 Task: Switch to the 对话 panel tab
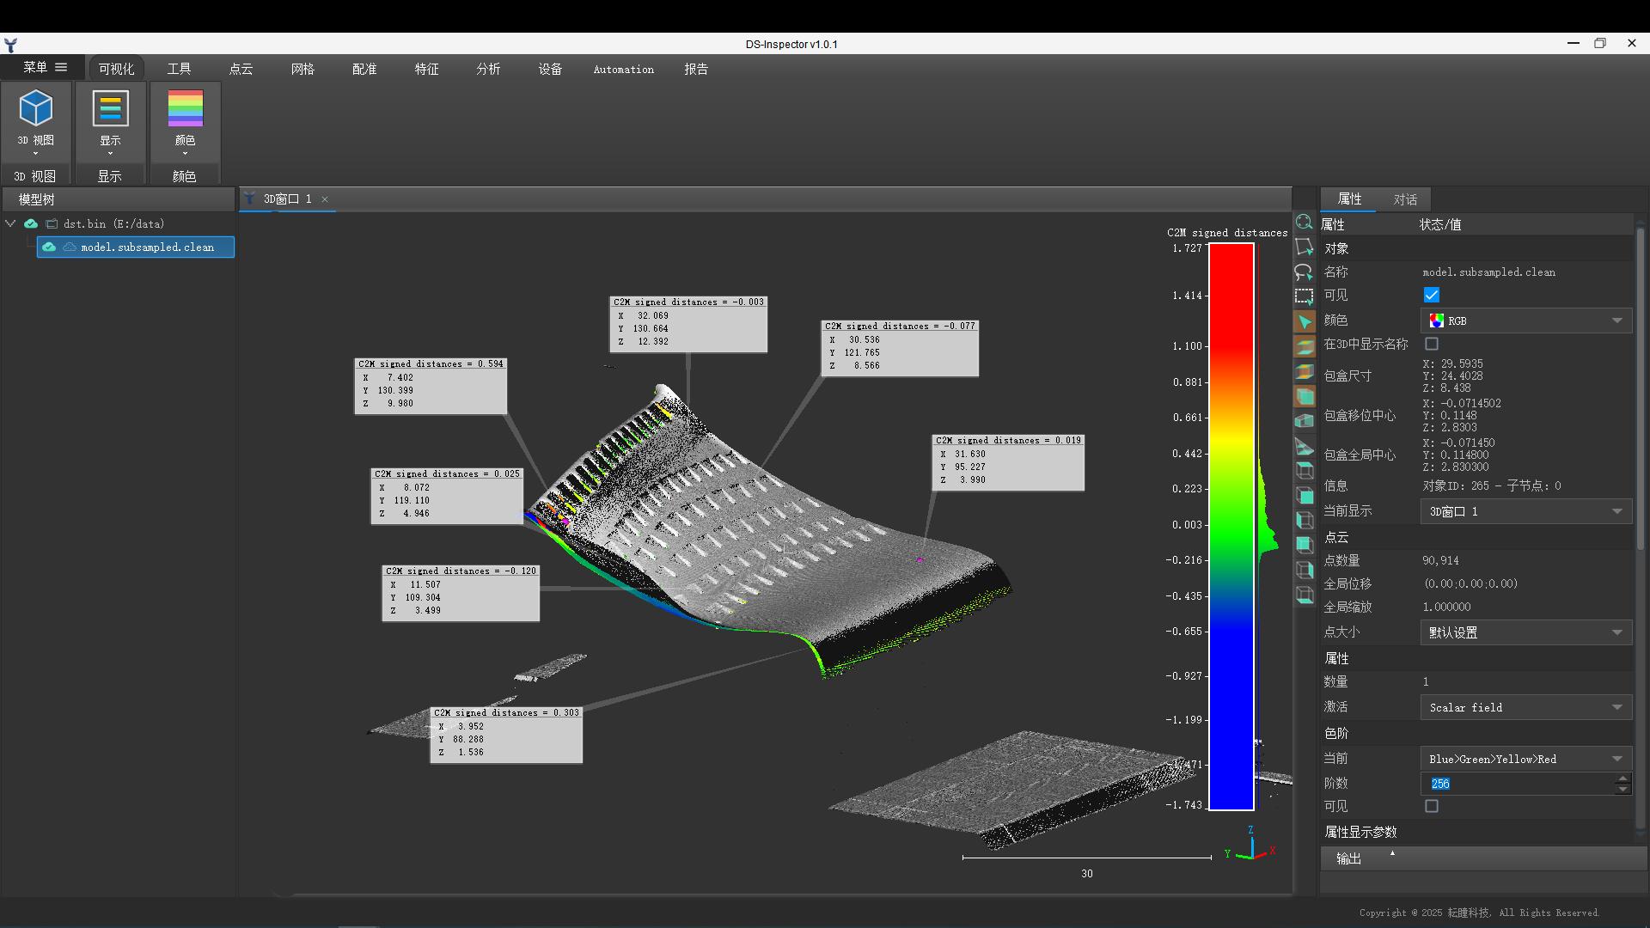click(x=1405, y=199)
